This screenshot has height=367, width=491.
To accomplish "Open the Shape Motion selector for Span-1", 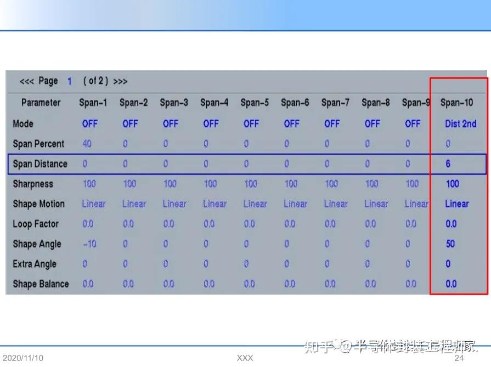I will (93, 204).
